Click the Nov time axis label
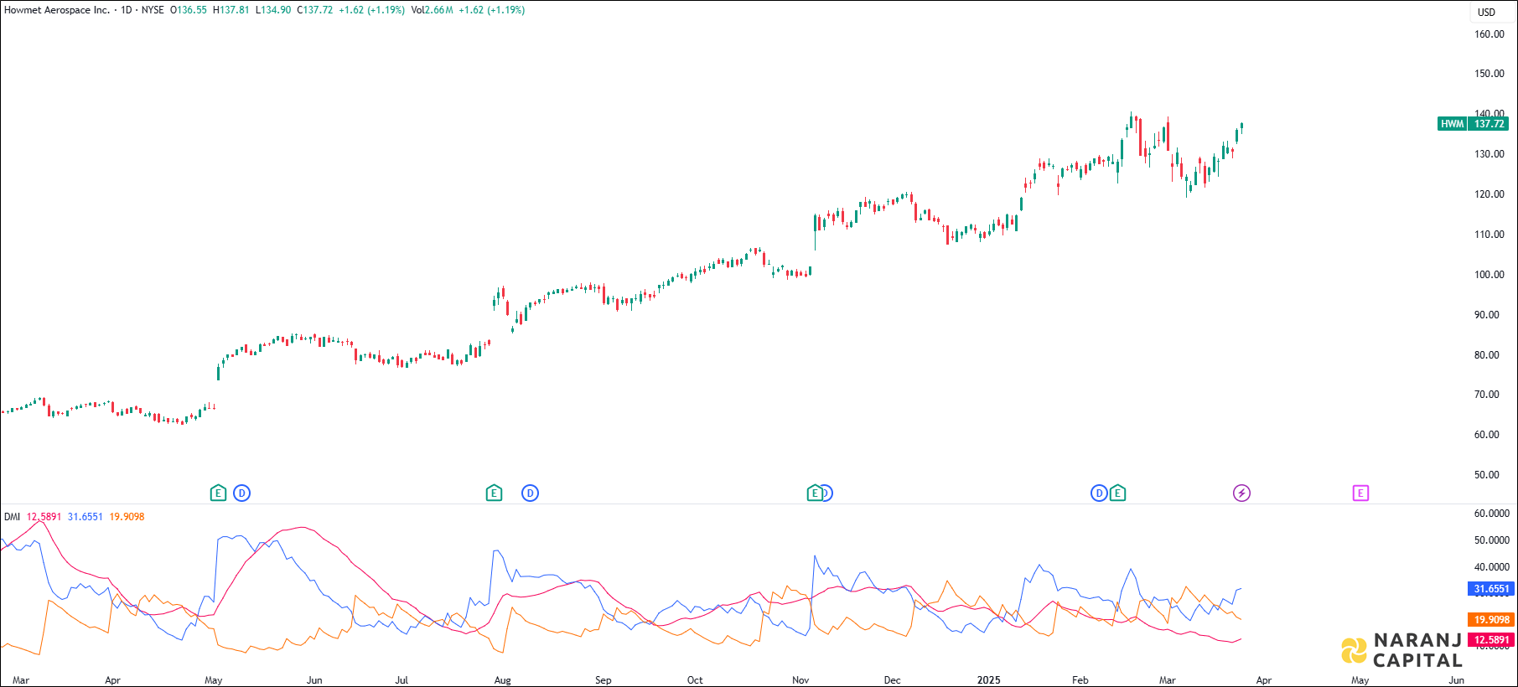1518x687 pixels. click(800, 680)
